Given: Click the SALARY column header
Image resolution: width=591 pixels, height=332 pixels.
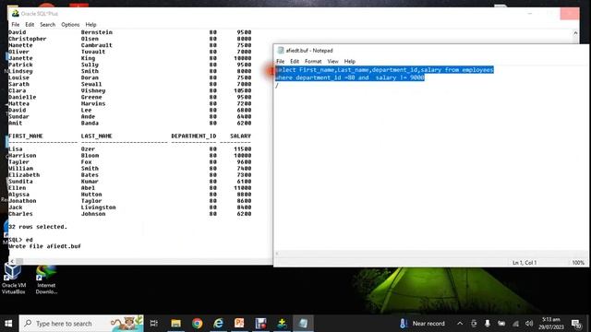Looking at the screenshot, I should [240, 136].
